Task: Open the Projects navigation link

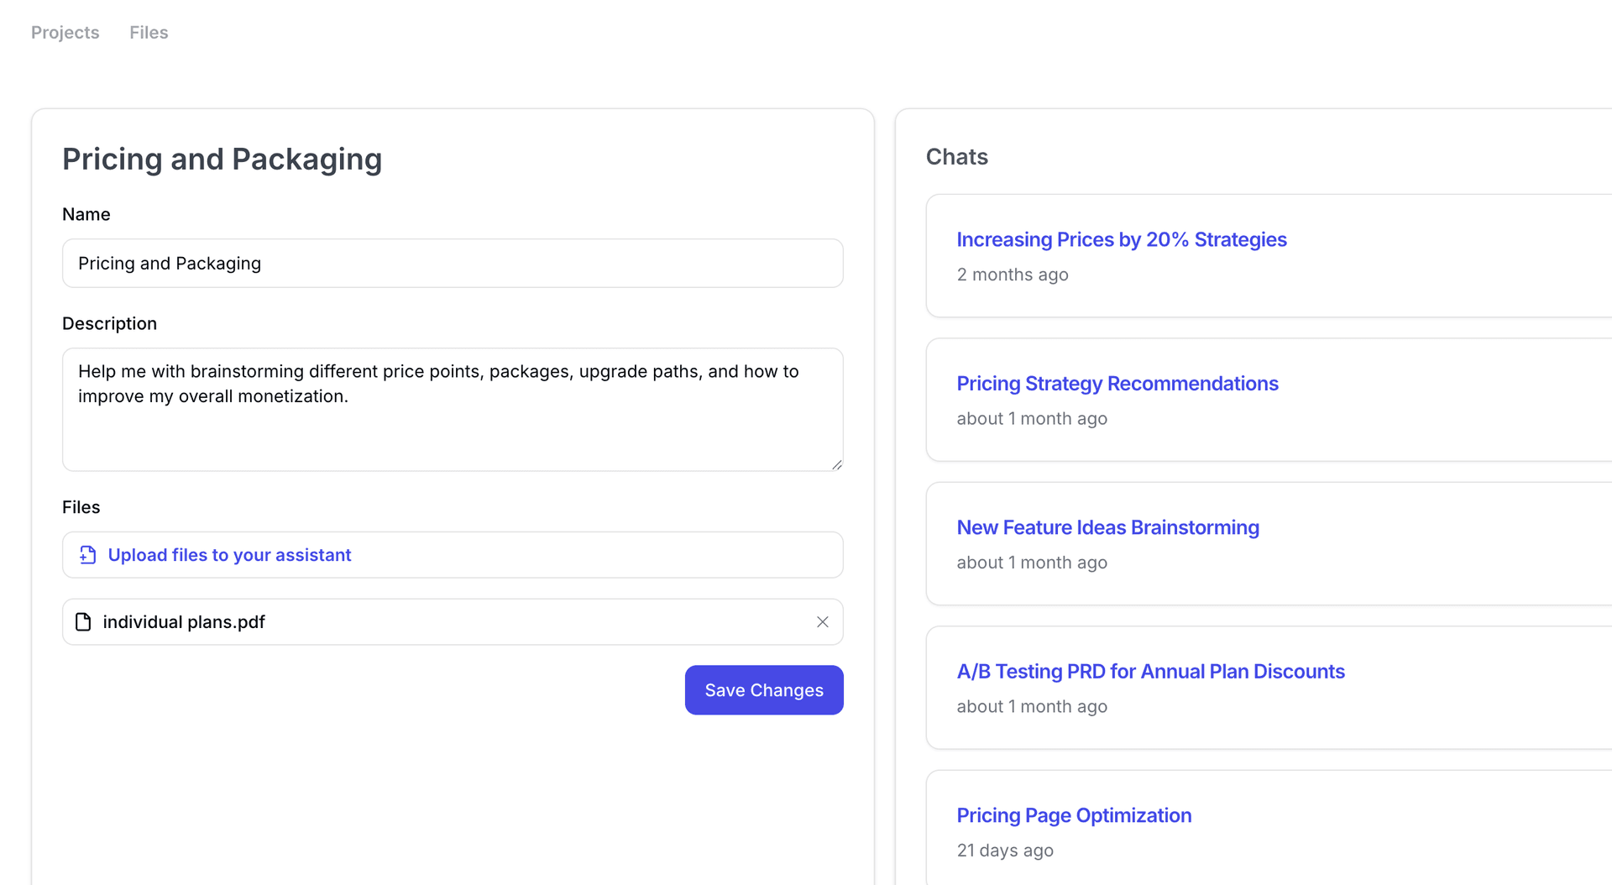Action: tap(65, 33)
